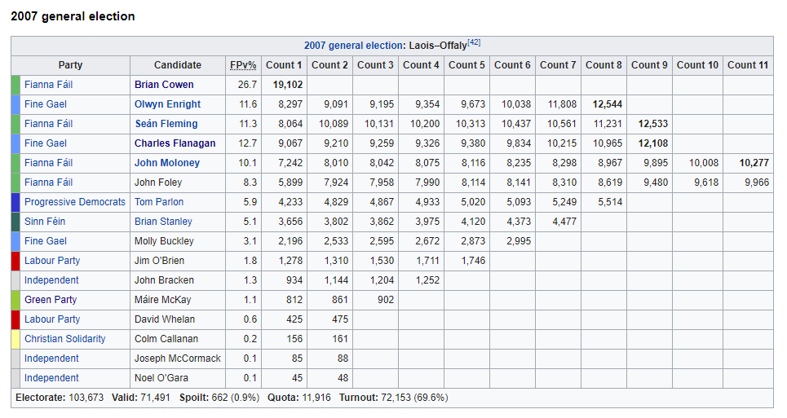
Task: Select Colm Callanan's Count 2 value 161
Action: (340, 339)
